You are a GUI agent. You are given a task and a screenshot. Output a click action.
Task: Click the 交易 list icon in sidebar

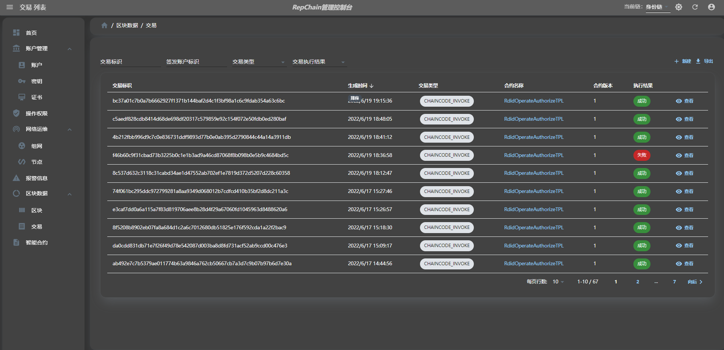tap(22, 226)
